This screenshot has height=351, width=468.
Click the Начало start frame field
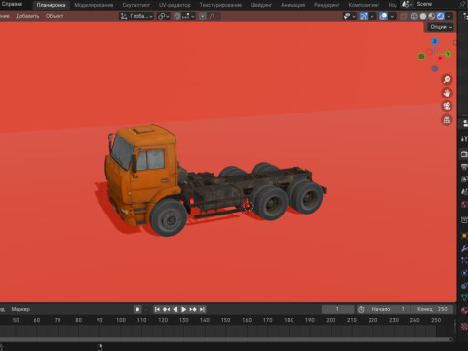point(388,309)
